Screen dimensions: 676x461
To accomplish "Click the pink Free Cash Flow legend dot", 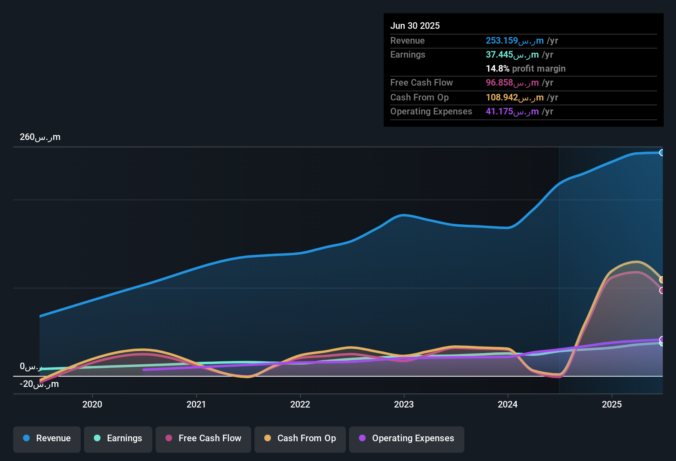I will (168, 438).
